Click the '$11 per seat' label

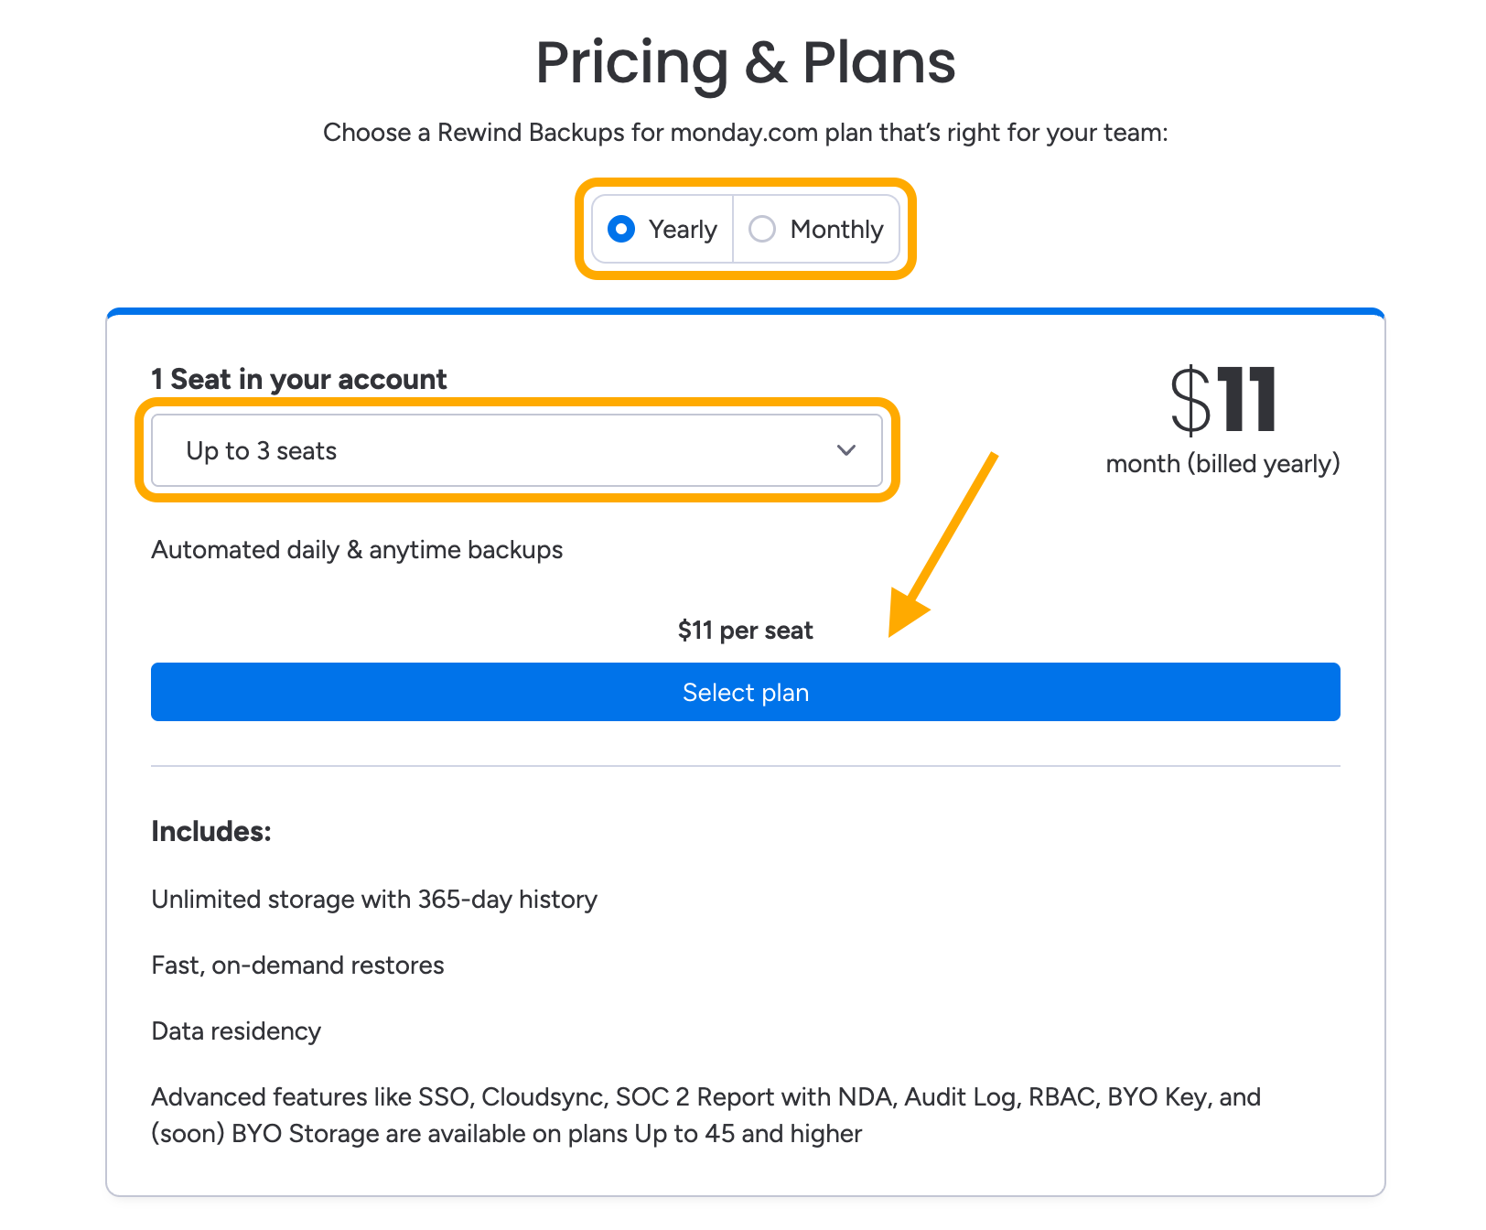pos(745,631)
